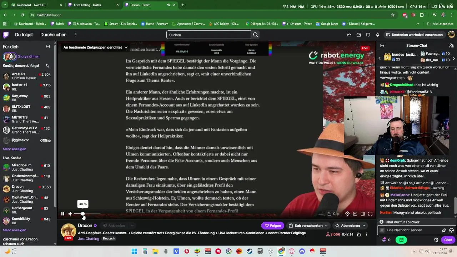Sort followed channels with the arrows icon

(47, 66)
